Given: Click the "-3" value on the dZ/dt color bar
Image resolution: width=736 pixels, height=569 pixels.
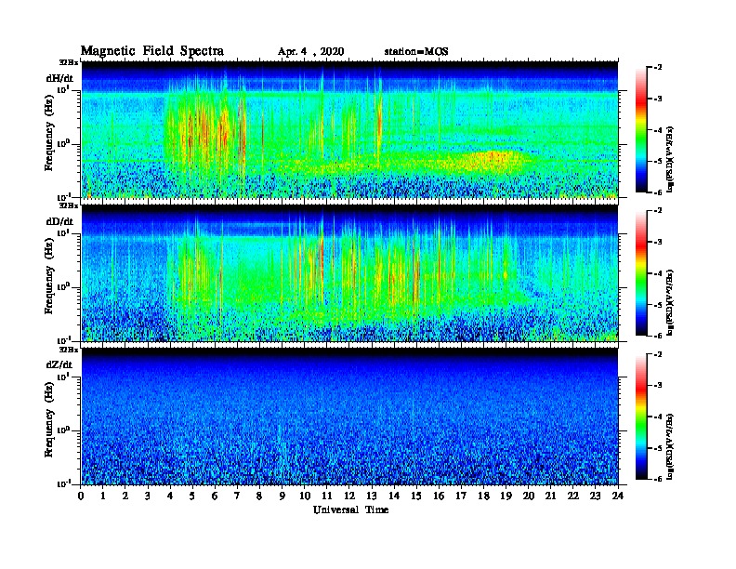Looking at the screenshot, I should click(x=658, y=386).
